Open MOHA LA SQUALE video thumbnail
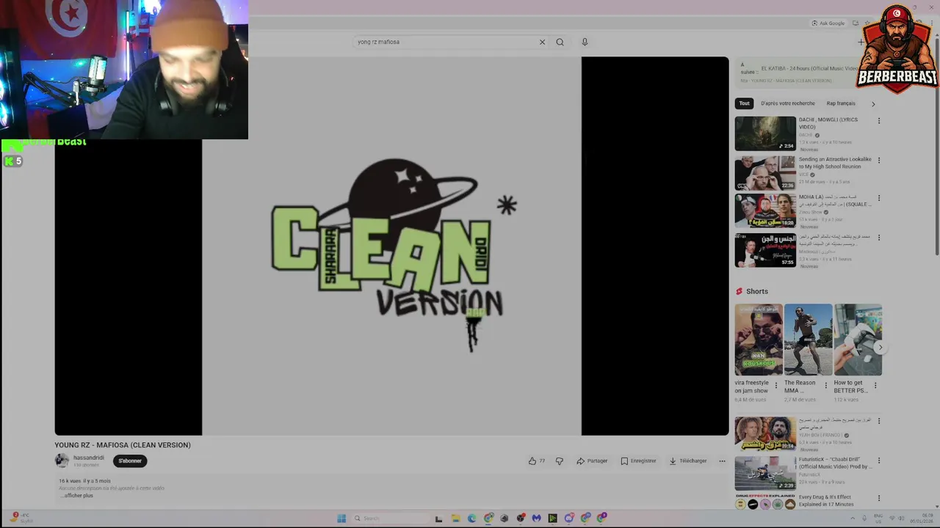940x528 pixels. (x=765, y=211)
